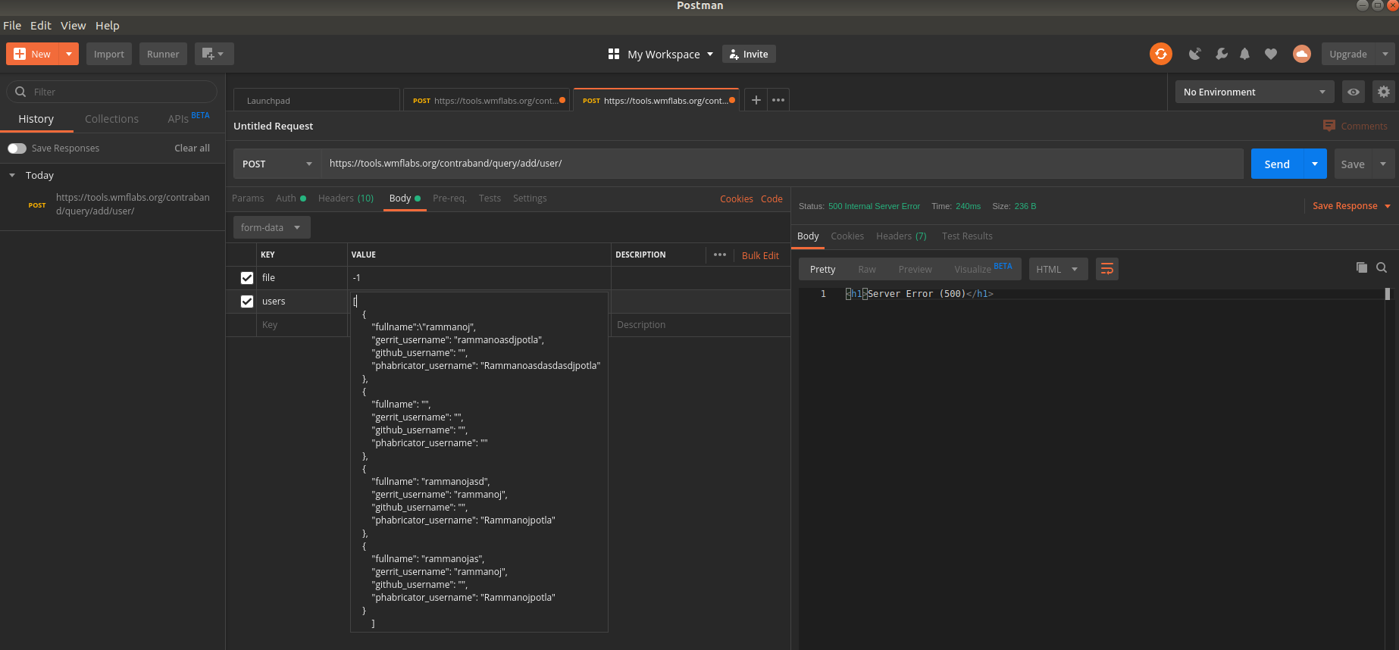Click the request URL input field
Image resolution: width=1399 pixels, height=650 pixels.
pos(782,164)
